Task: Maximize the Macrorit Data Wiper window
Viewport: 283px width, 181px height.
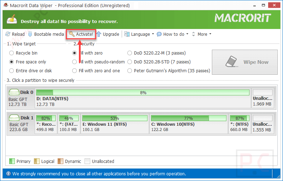Action: 264,5
